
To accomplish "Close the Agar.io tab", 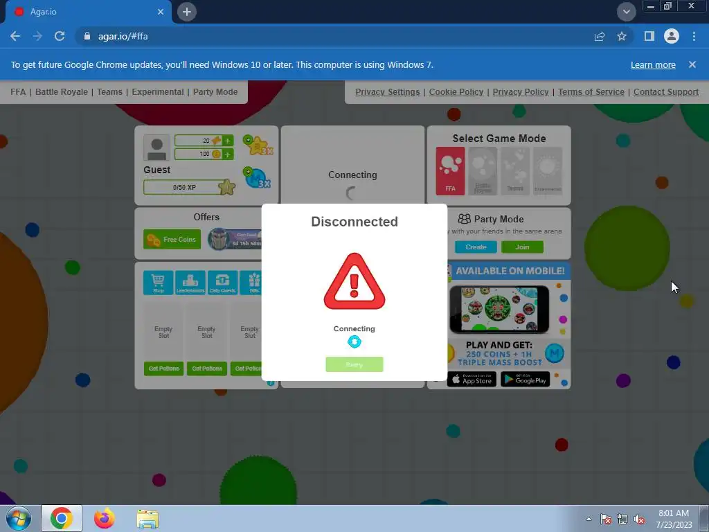I will click(161, 12).
